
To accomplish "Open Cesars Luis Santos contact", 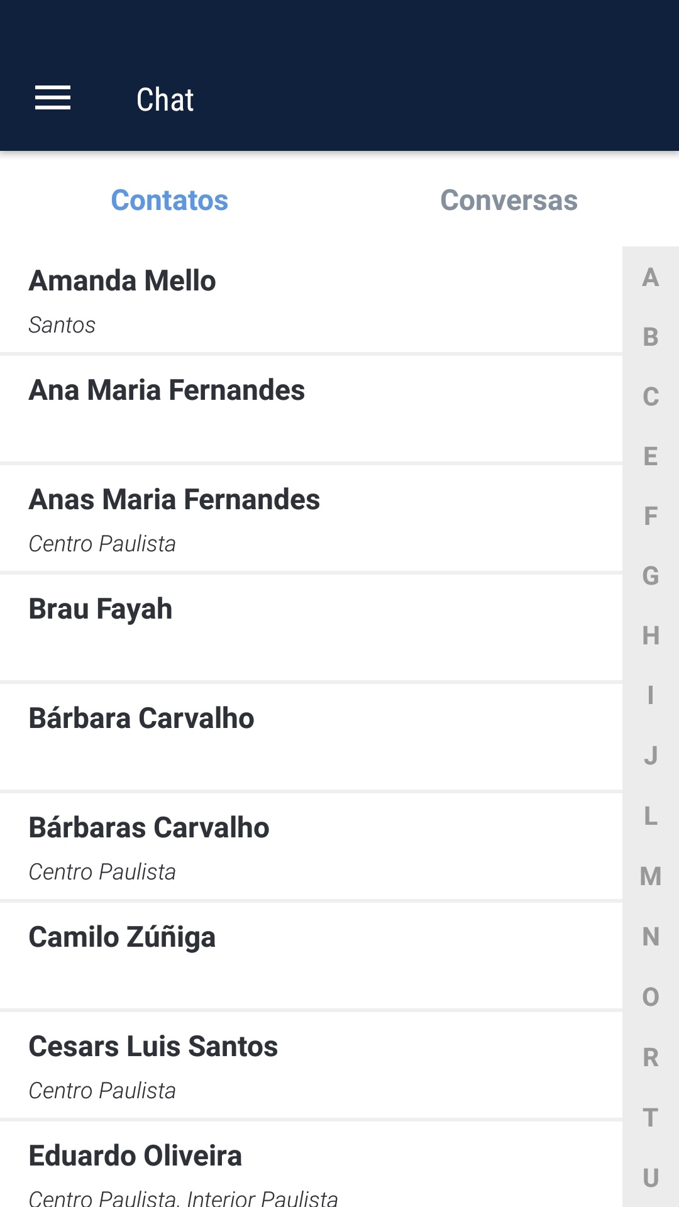I will click(x=311, y=1066).
